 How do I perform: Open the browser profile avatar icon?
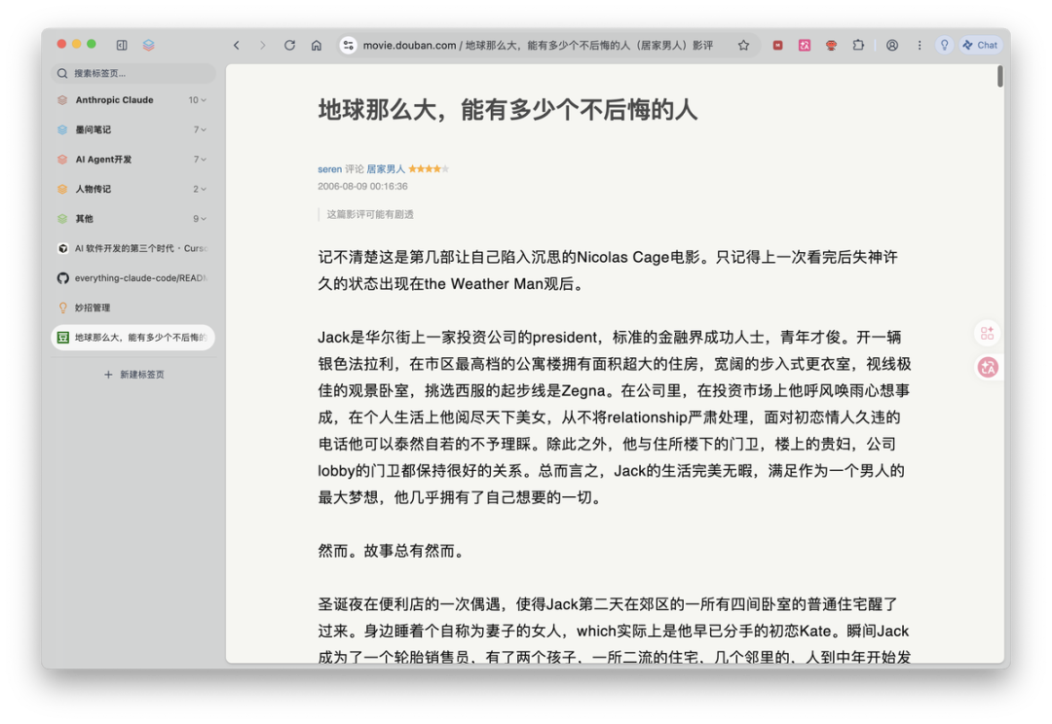point(892,45)
